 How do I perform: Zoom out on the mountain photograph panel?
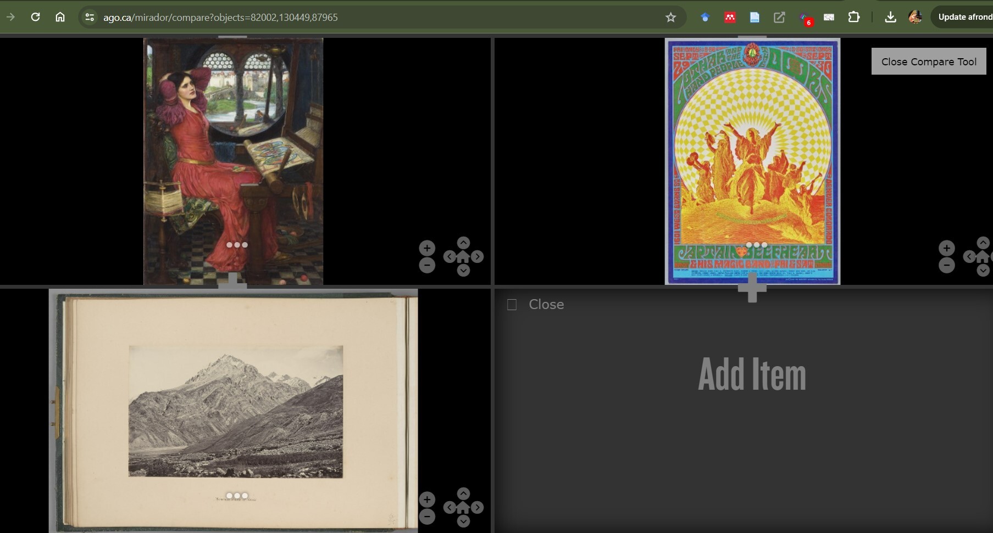tap(427, 517)
